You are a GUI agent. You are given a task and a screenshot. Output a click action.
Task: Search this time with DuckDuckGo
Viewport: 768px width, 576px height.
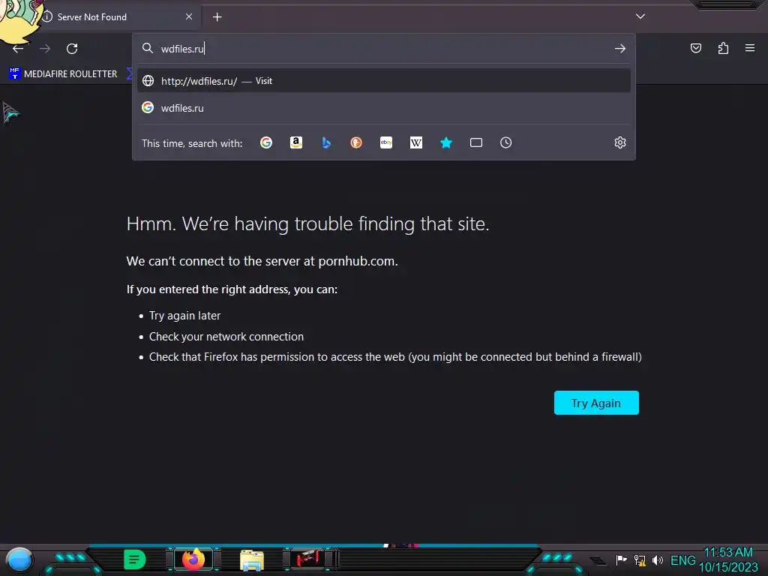pos(356,142)
